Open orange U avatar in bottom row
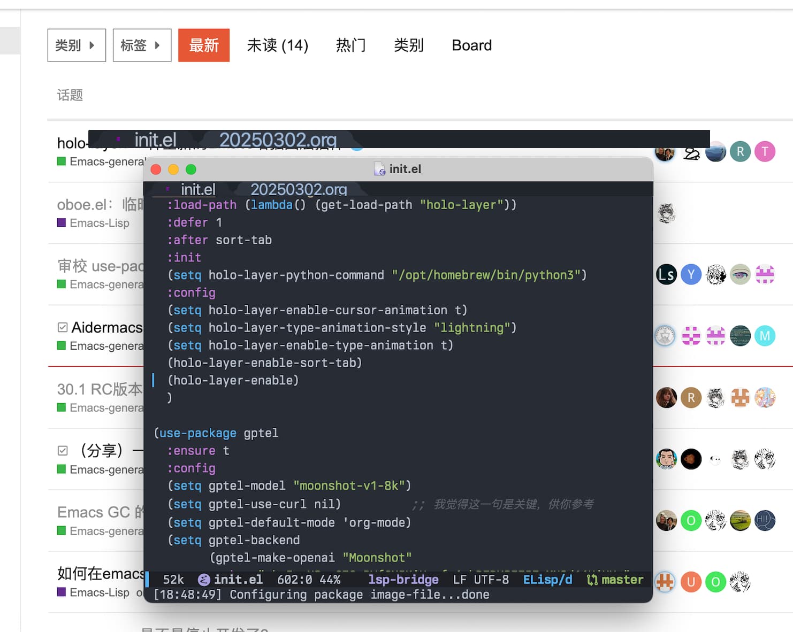This screenshot has width=793, height=632. (691, 582)
